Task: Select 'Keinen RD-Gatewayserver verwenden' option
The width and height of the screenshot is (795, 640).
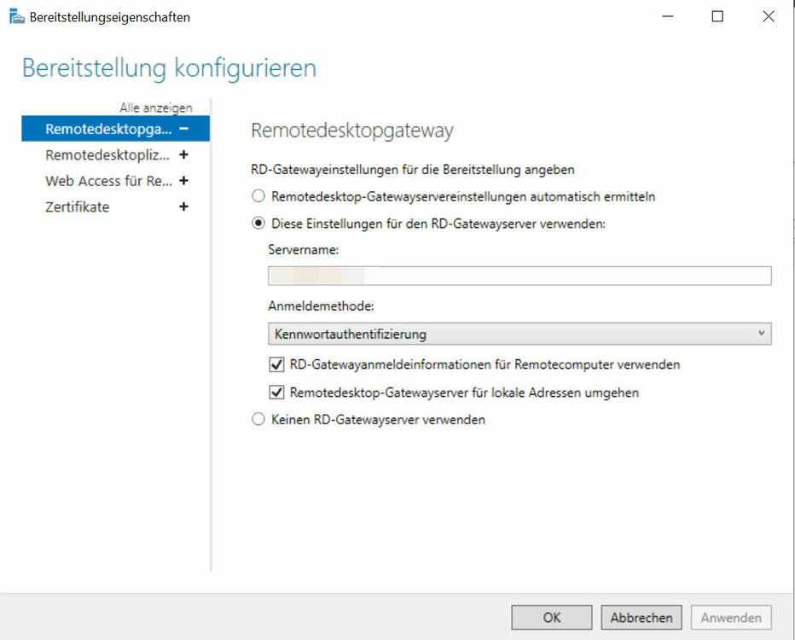Action: coord(258,420)
